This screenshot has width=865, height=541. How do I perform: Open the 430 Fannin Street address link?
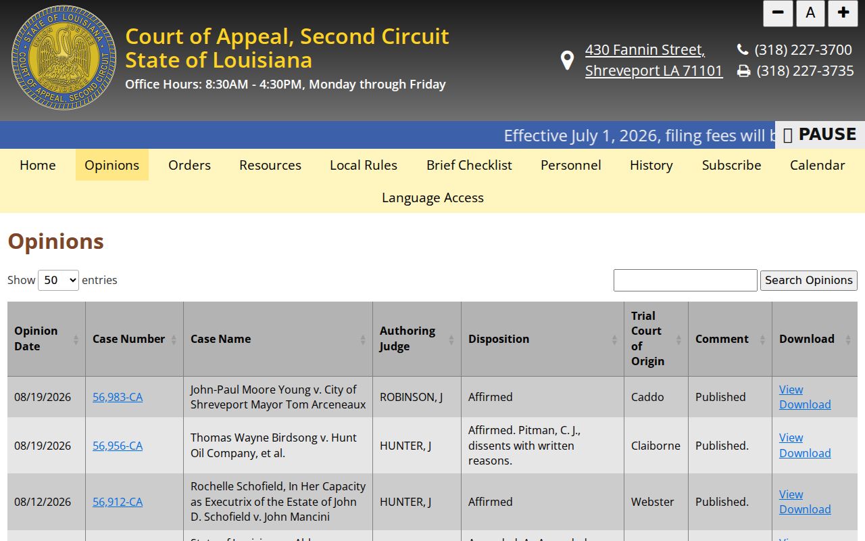pos(653,60)
